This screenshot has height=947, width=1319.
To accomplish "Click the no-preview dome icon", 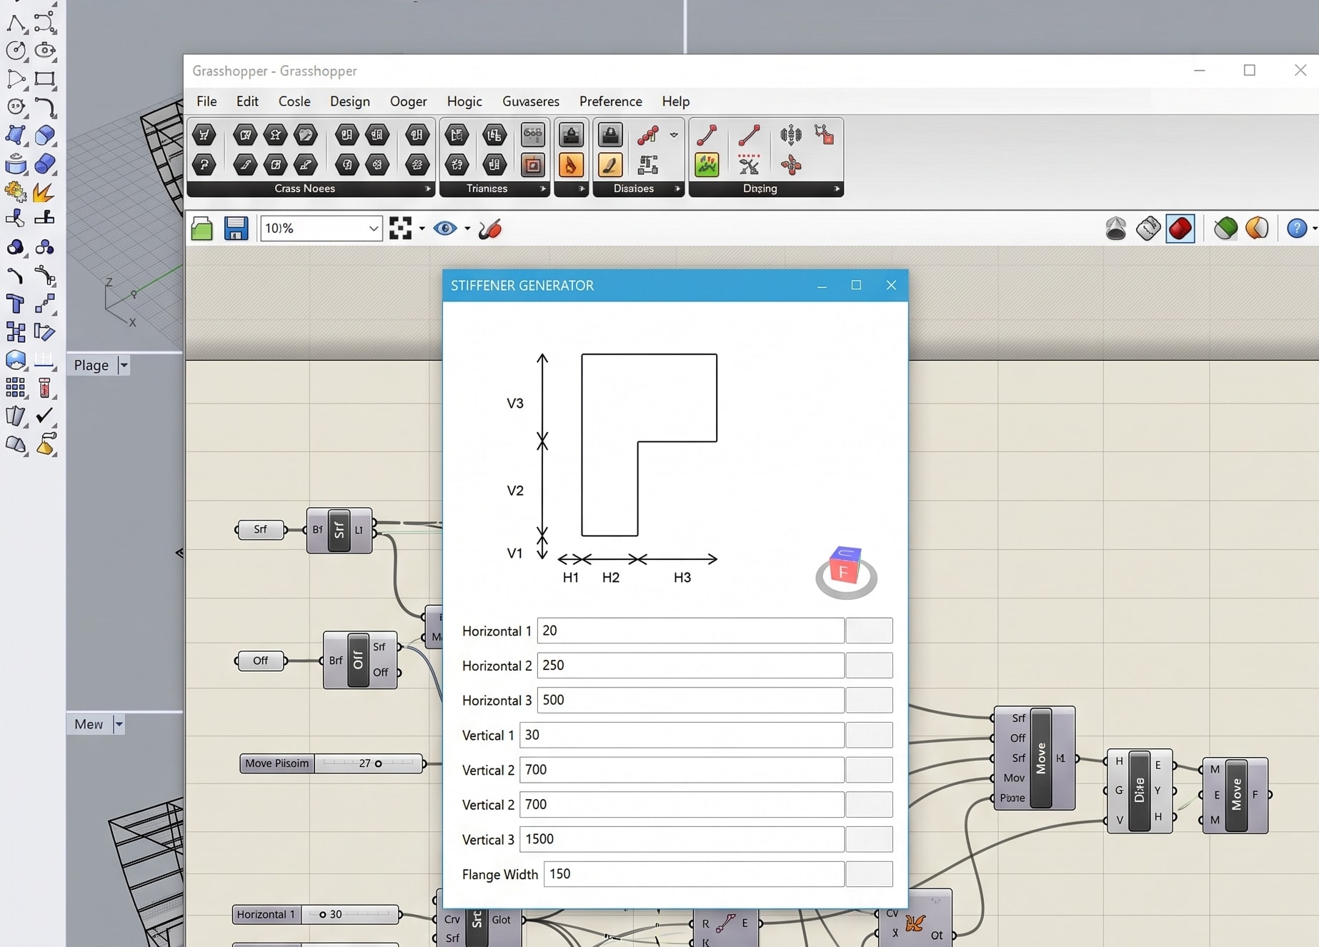I will click(1115, 229).
